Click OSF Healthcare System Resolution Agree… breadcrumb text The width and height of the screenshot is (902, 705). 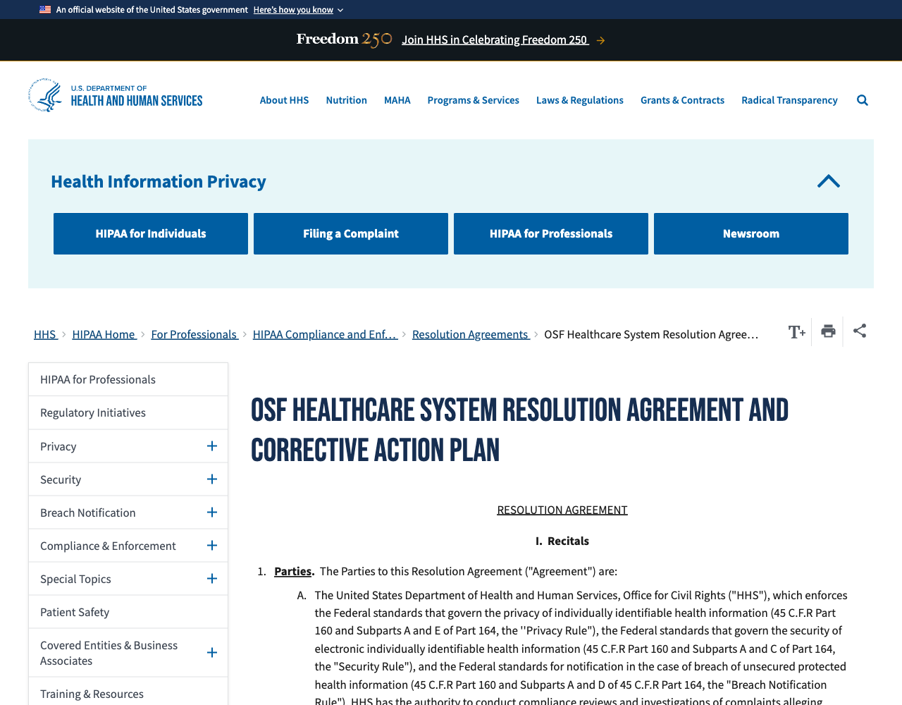pyautogui.click(x=651, y=334)
